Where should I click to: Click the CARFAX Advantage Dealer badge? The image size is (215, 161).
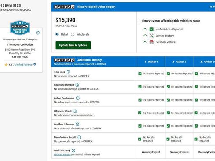20,28
